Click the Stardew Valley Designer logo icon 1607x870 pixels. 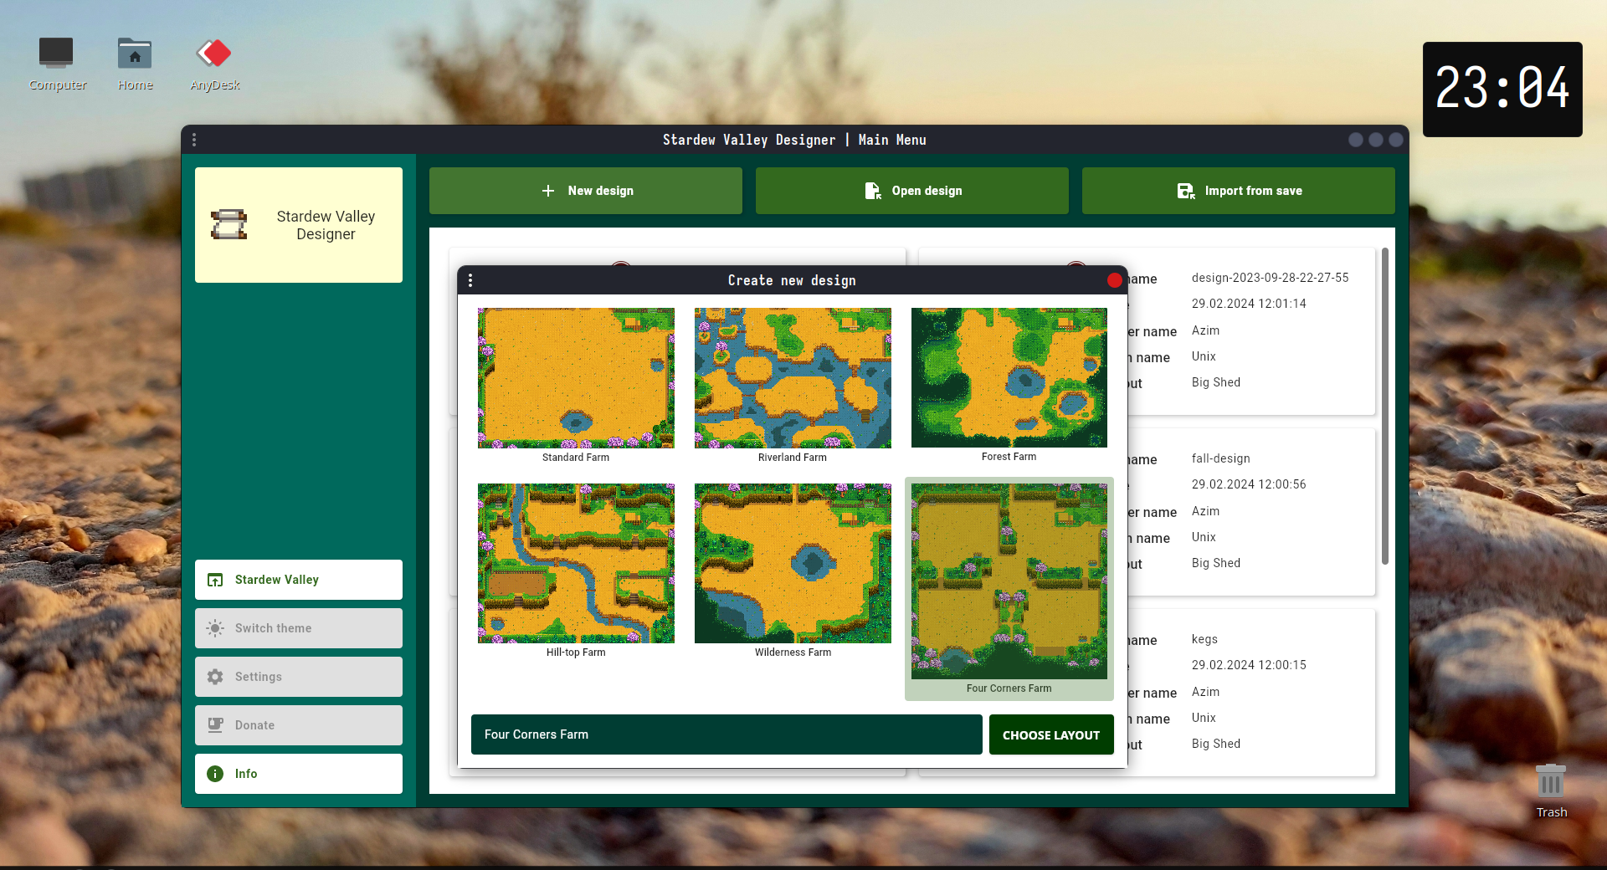point(228,224)
